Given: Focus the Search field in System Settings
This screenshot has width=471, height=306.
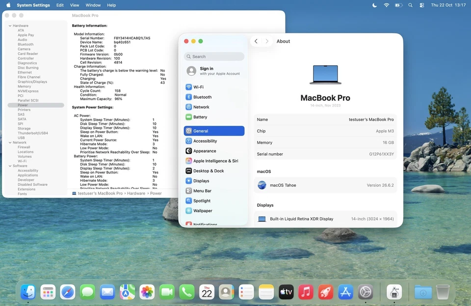Looking at the screenshot, I should 214,56.
